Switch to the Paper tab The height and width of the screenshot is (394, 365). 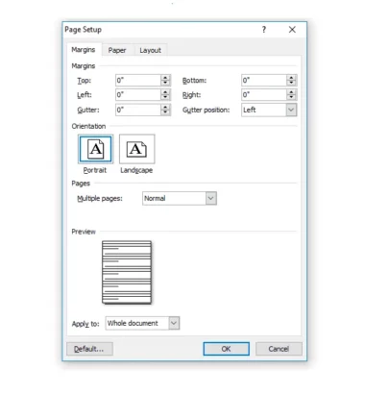pyautogui.click(x=117, y=50)
